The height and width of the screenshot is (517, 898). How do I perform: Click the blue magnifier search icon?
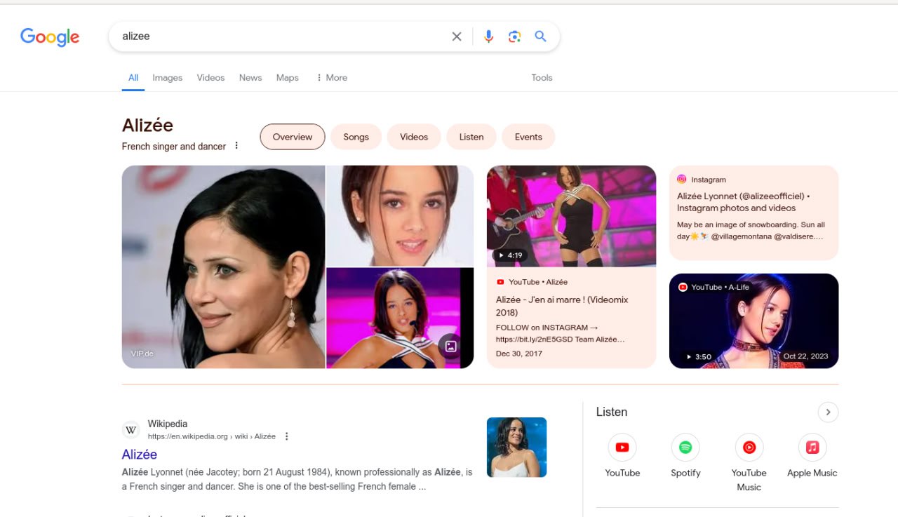click(x=540, y=36)
